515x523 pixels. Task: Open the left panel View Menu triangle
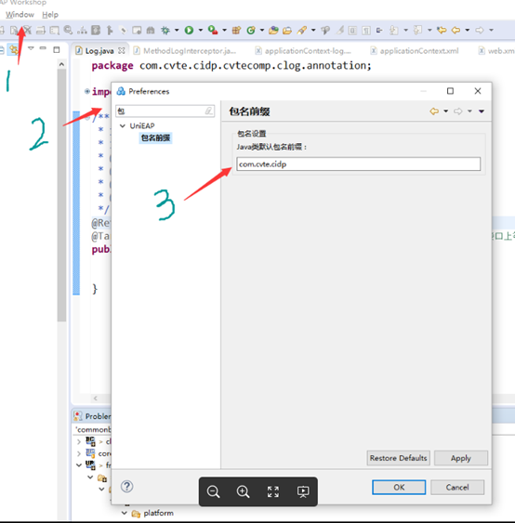[x=31, y=48]
